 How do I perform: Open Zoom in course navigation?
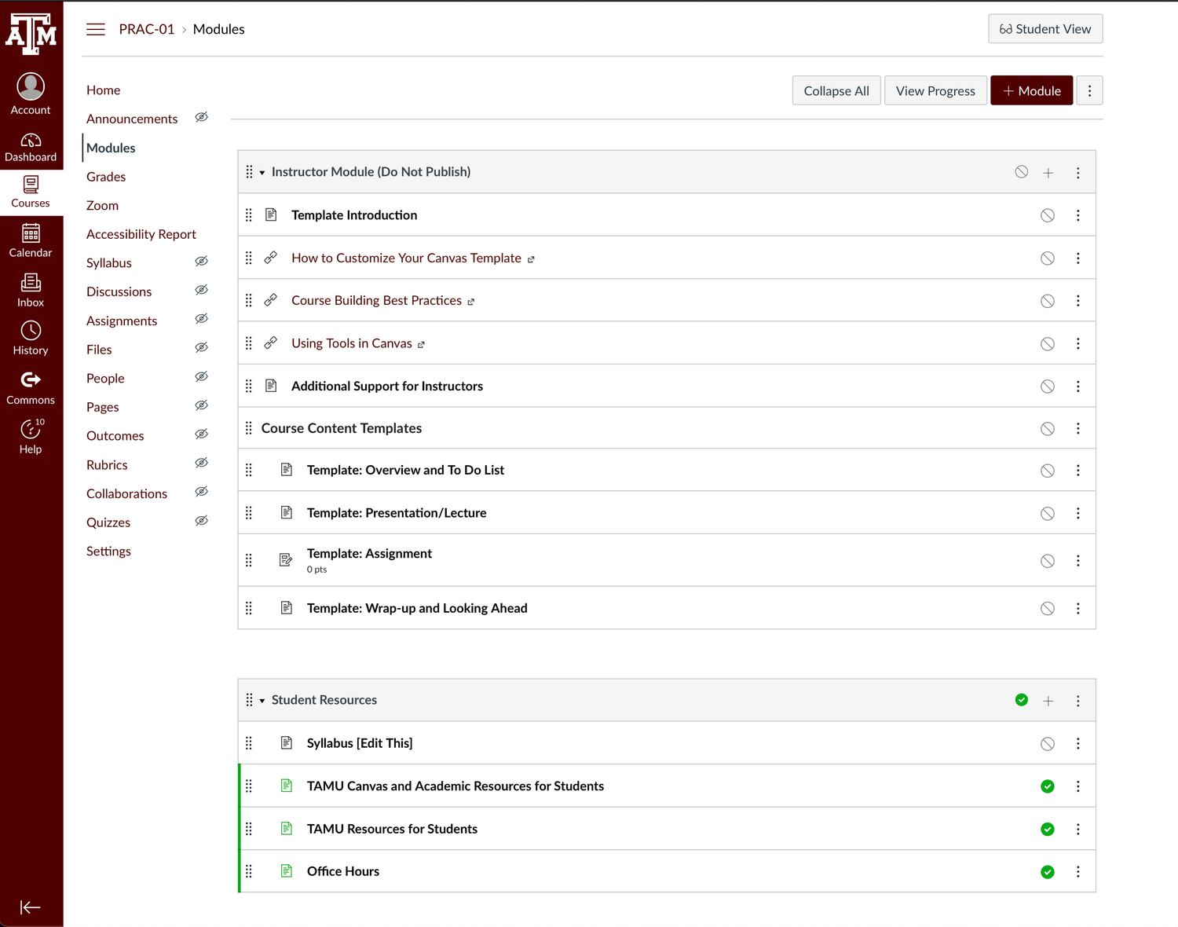pyautogui.click(x=102, y=205)
